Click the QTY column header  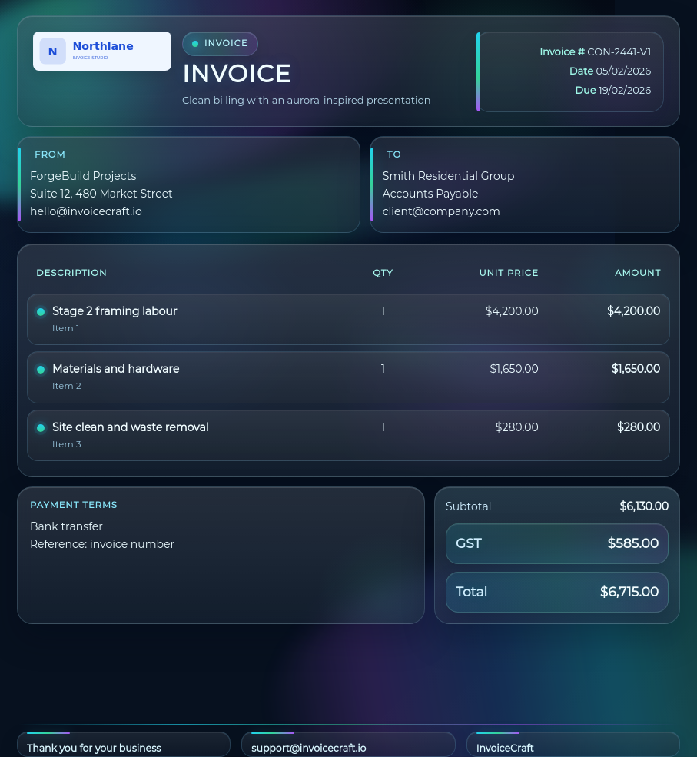(x=383, y=273)
